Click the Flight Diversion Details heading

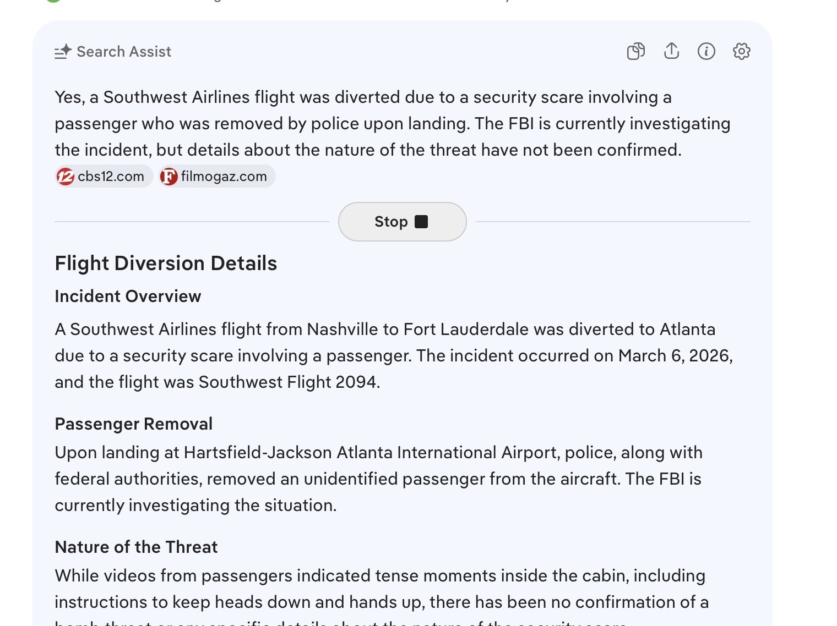coord(166,263)
